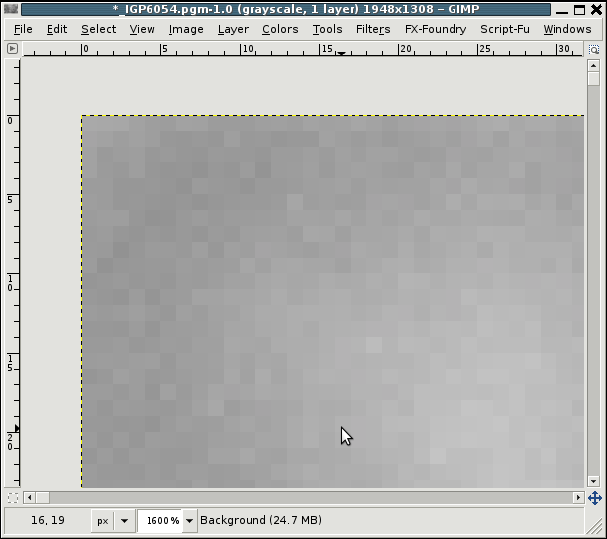Open the Windows menu
This screenshot has width=607, height=539.
tap(567, 29)
